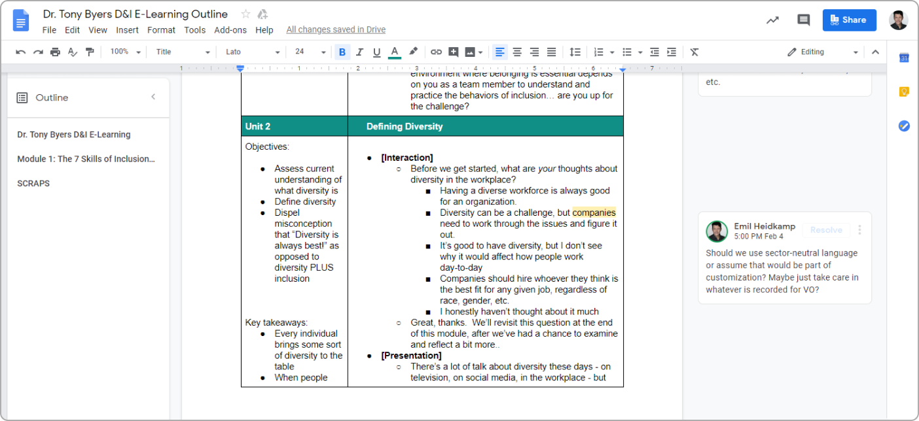Justify the text

click(551, 52)
